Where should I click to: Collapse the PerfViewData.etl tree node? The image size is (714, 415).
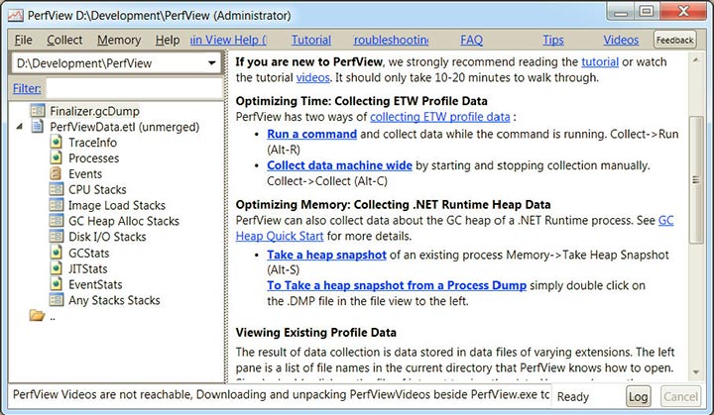(20, 127)
